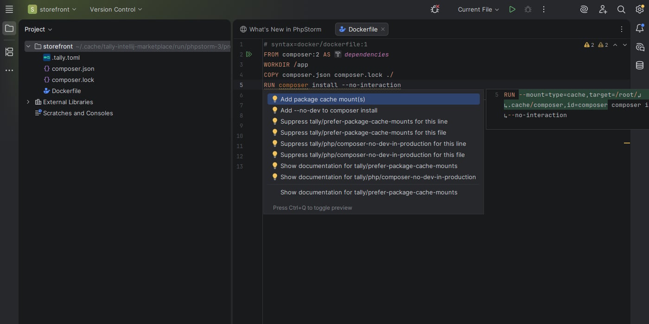This screenshot has height=324, width=649.
Task: Go to previous highlighted problem arrow
Action: pos(615,45)
